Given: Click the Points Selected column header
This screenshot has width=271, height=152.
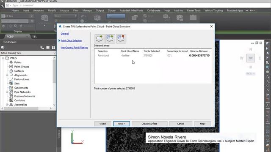Looking at the screenshot, I should coord(152,51).
